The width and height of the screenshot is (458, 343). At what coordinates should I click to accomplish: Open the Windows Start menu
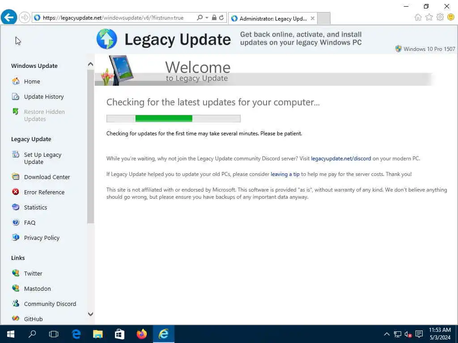coord(11,334)
